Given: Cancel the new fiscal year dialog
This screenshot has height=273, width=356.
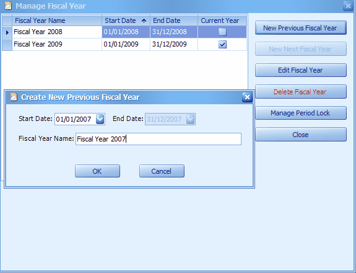Looking at the screenshot, I should click(x=162, y=171).
